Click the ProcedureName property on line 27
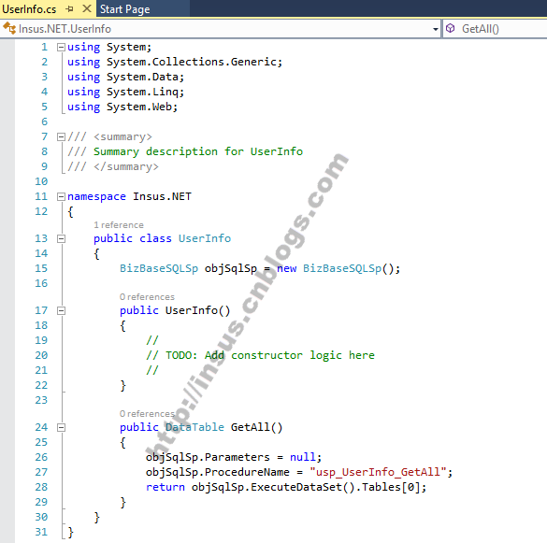Image resolution: width=547 pixels, height=543 pixels. point(247,472)
